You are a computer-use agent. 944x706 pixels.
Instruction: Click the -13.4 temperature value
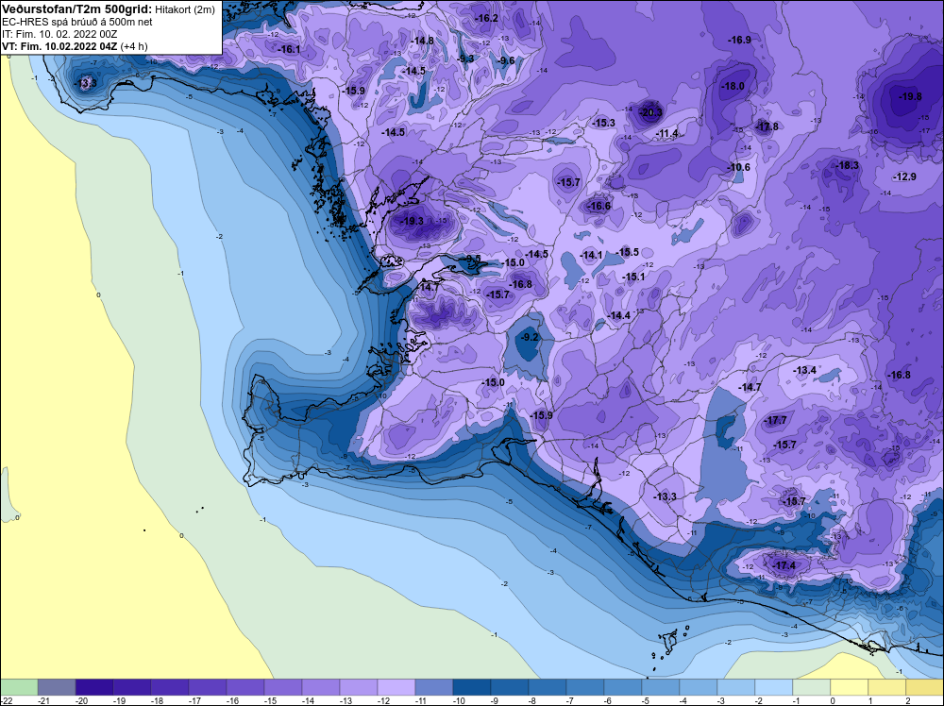(x=805, y=370)
